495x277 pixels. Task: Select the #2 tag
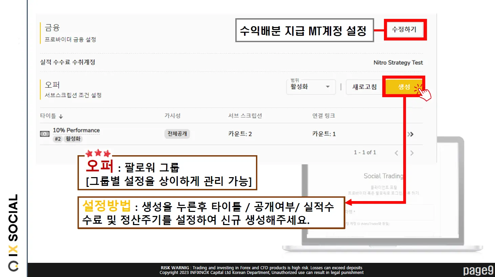58,139
